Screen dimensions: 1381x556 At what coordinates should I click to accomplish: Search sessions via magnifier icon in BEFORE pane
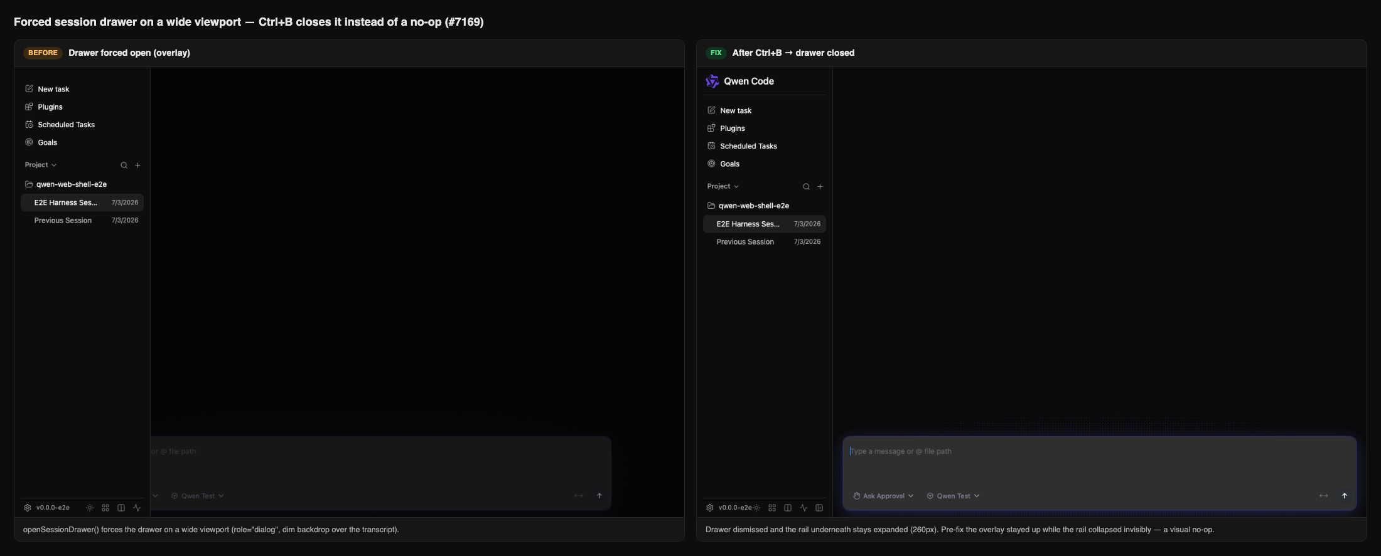[124, 165]
